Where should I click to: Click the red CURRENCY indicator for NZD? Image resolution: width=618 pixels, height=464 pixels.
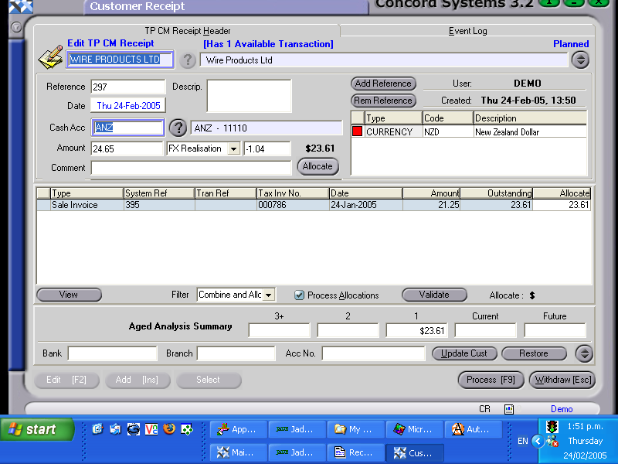click(355, 131)
